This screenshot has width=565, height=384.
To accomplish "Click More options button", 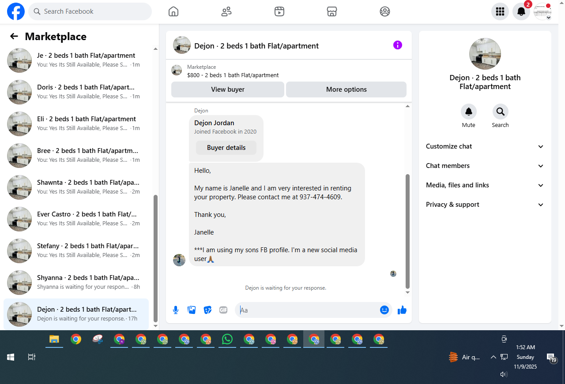I will tap(346, 89).
